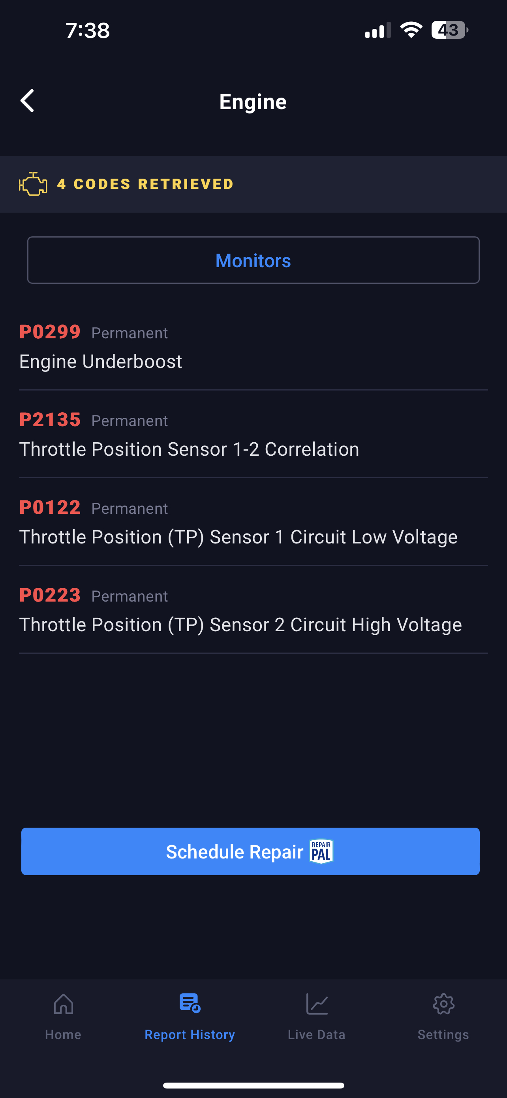Select the Live Data tab label
507x1098 pixels.
pyautogui.click(x=317, y=1035)
